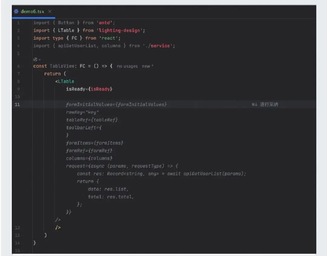Image resolution: width=327 pixels, height=256 pixels.
Task: Click the suggested toolbarLeft={ line
Action: pyautogui.click(x=84, y=128)
